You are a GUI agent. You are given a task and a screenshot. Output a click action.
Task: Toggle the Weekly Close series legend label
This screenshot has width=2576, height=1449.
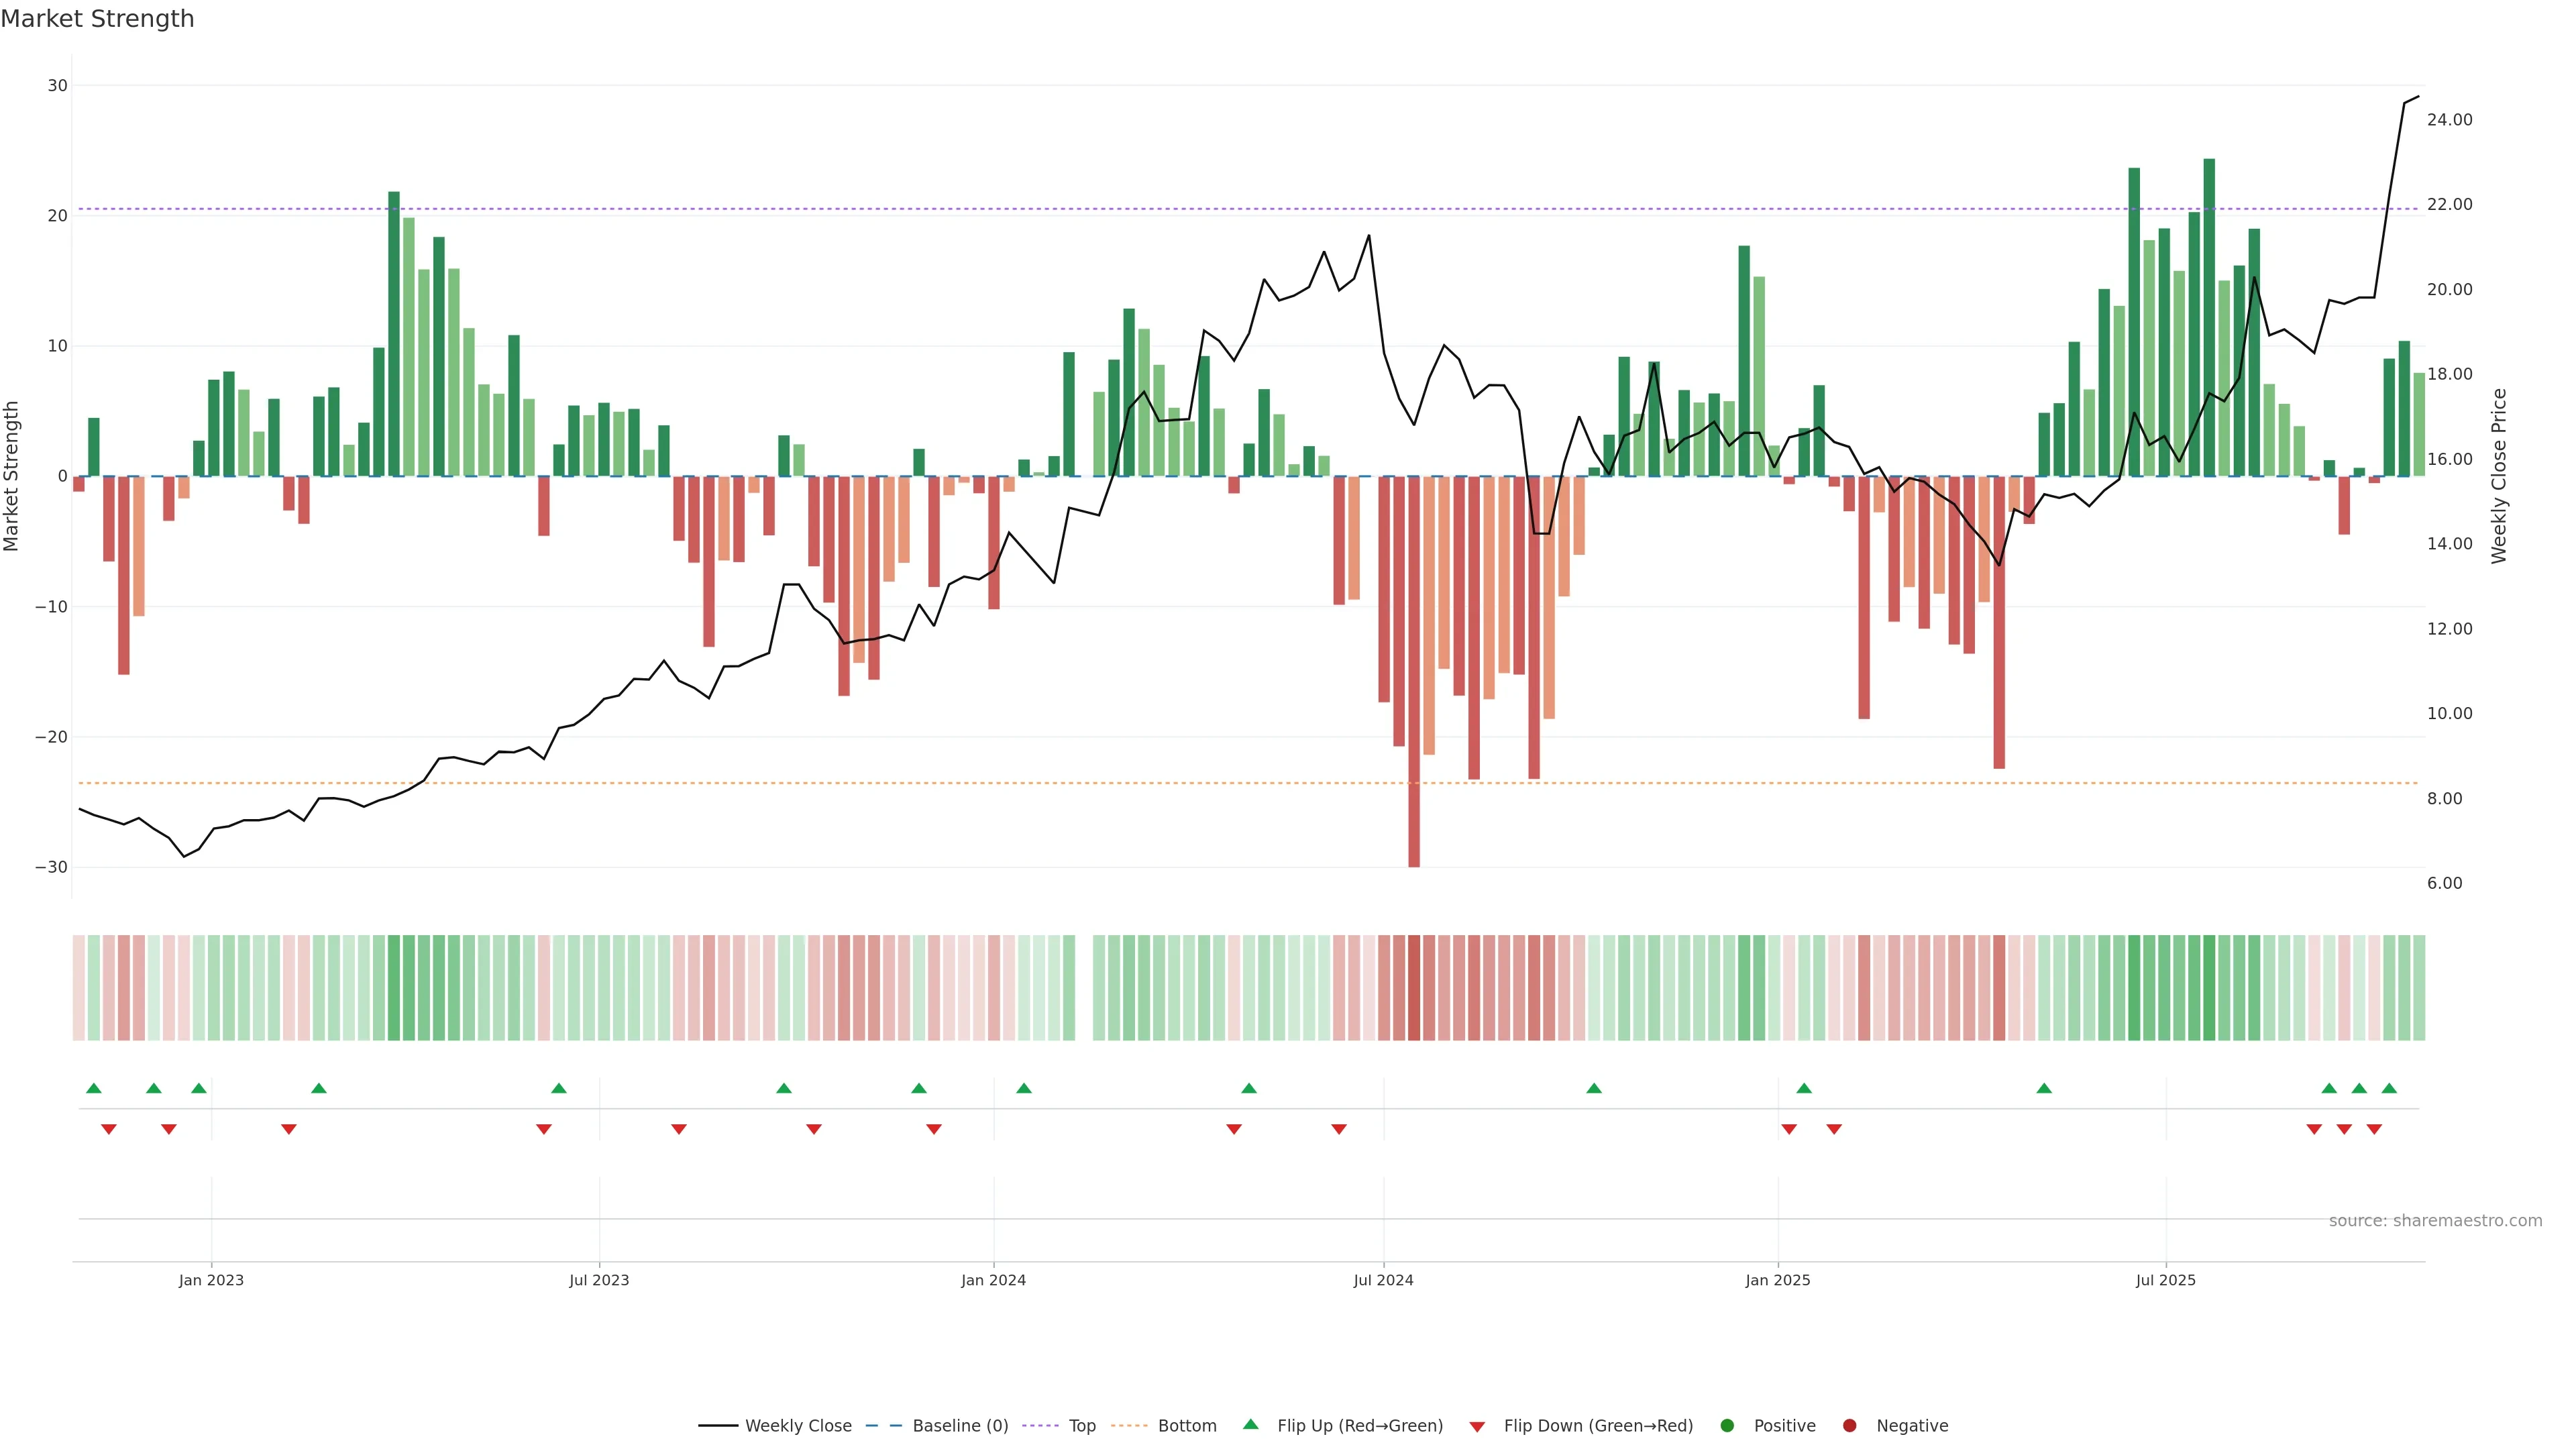pyautogui.click(x=798, y=1426)
